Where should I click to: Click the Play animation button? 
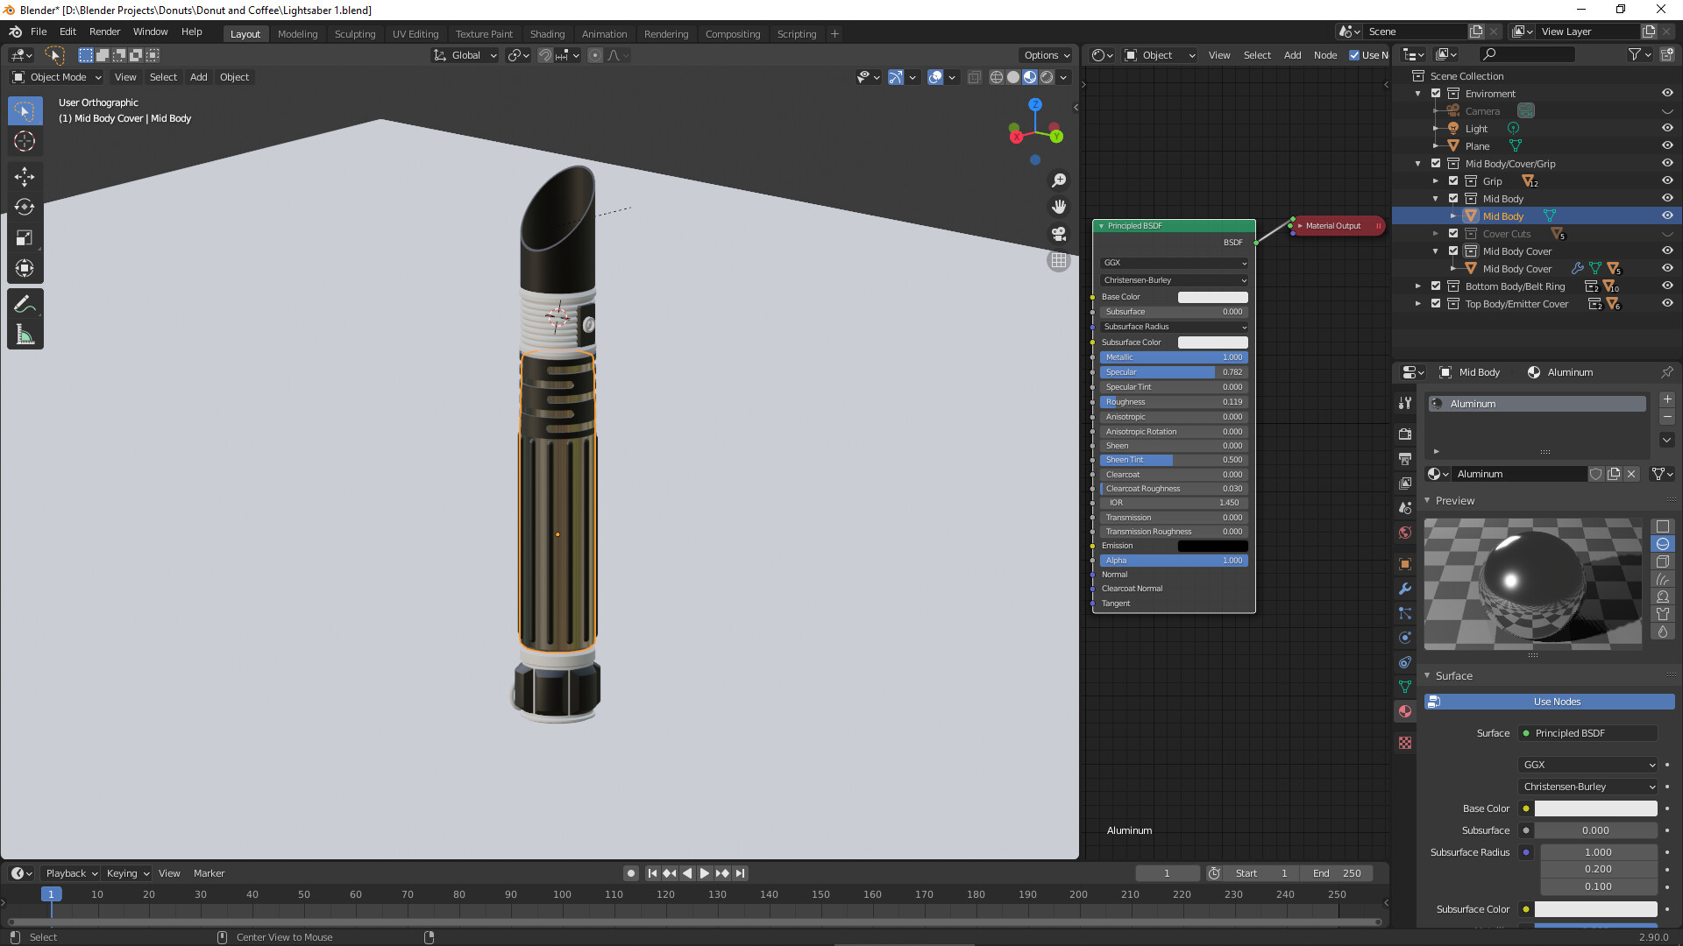[705, 873]
